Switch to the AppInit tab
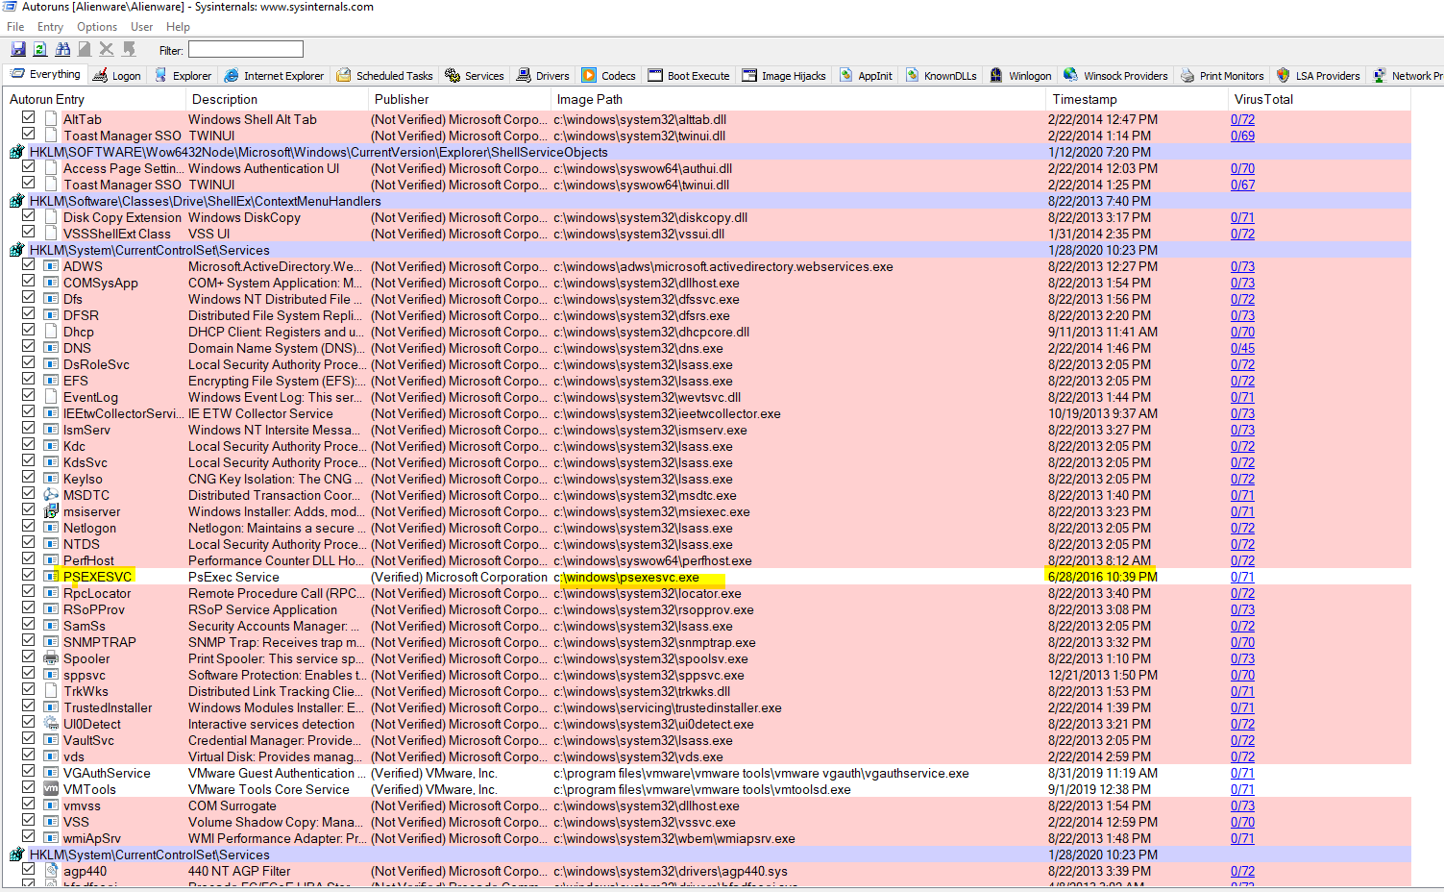This screenshot has height=892, width=1444. (866, 75)
